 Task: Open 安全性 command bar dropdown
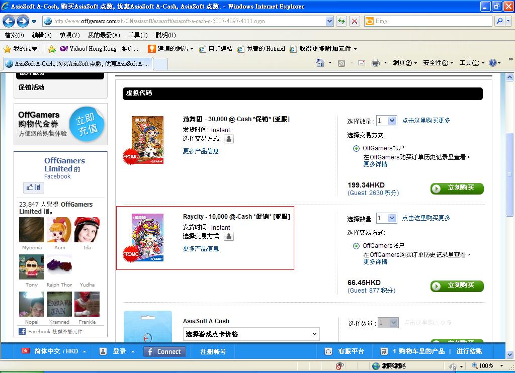pos(438,63)
